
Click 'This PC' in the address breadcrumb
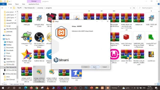pyautogui.click(x=19, y=8)
